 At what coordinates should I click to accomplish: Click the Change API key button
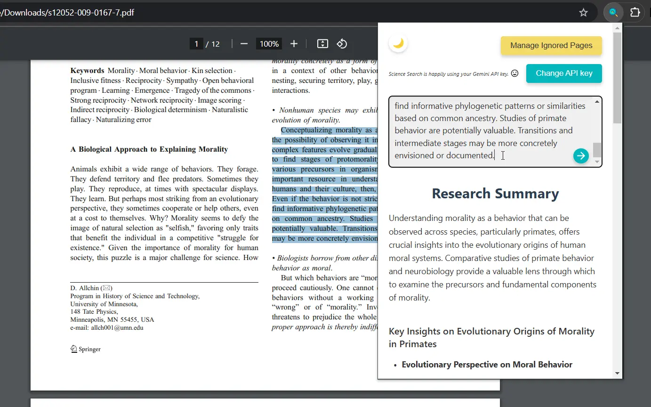click(x=564, y=73)
